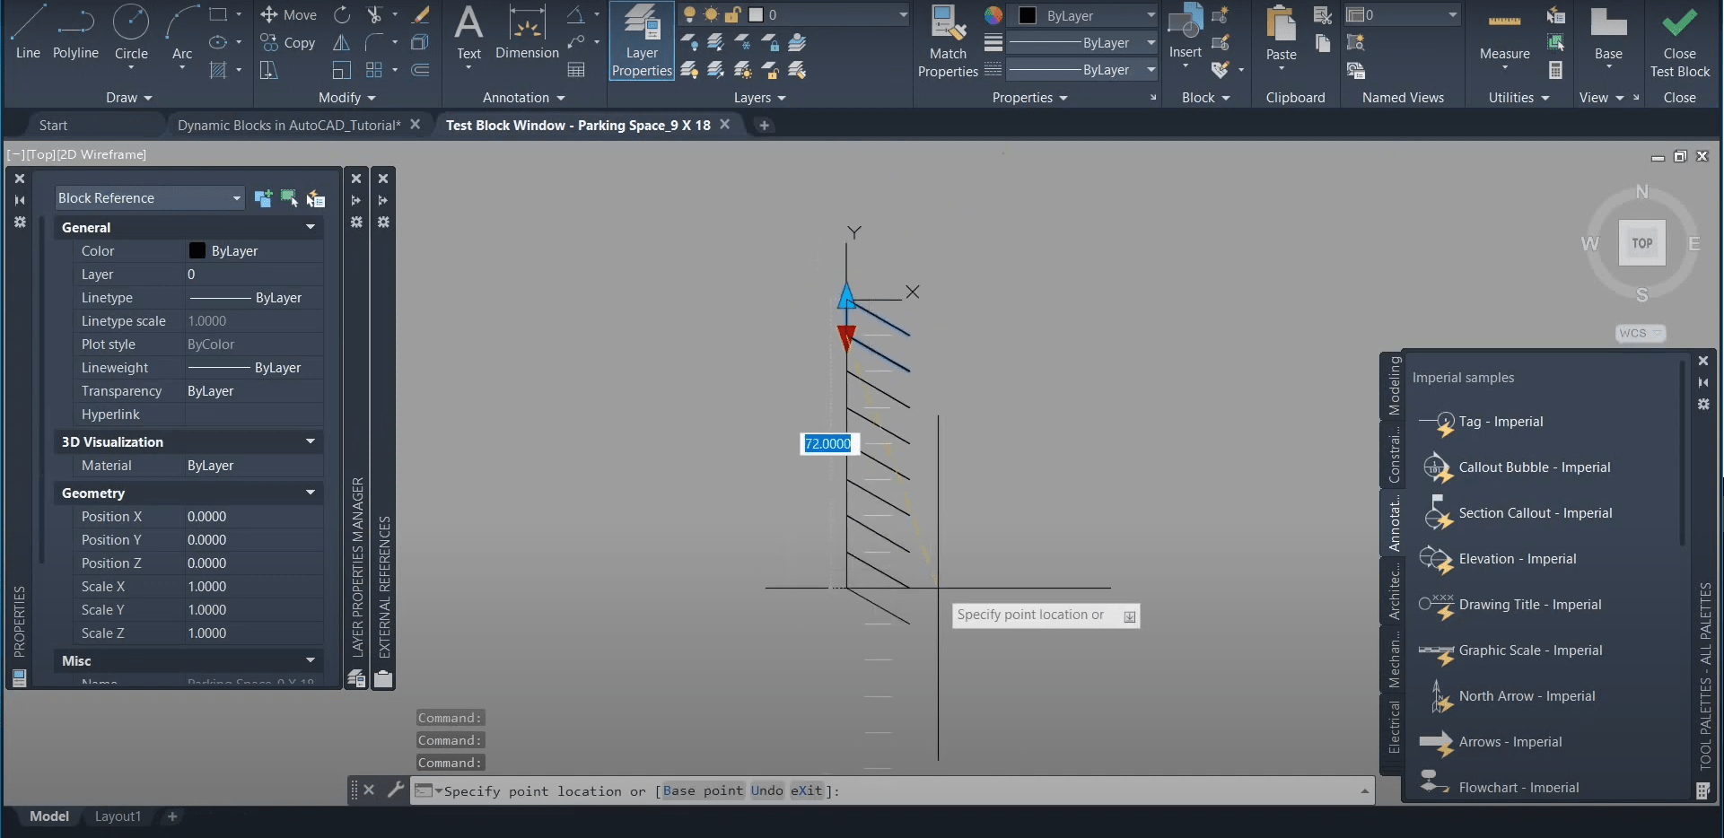
Task: Toggle auto-hide on Layer Properties Manager palette
Action: pyautogui.click(x=356, y=200)
